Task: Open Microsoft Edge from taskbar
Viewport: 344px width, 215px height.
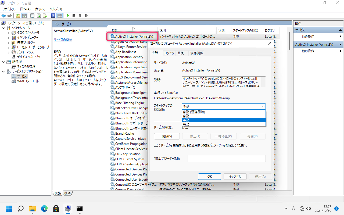Action: point(44,208)
